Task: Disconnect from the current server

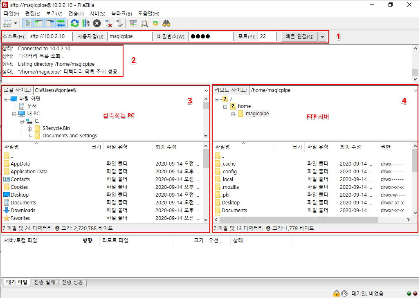Action: click(108, 24)
